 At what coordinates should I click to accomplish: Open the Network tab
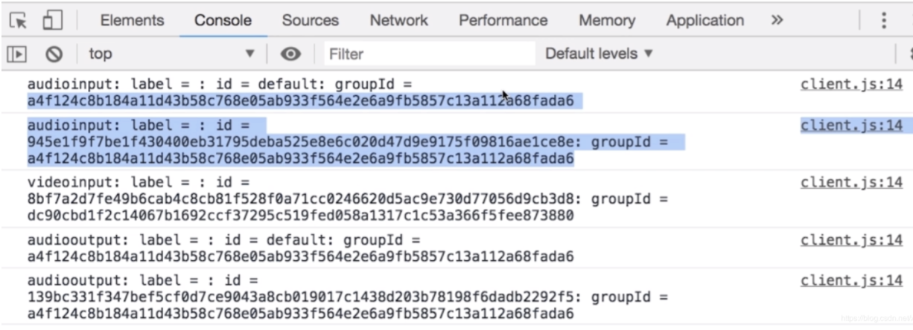[399, 21]
